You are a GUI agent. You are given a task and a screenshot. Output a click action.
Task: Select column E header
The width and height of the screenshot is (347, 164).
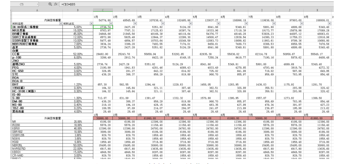151,10
